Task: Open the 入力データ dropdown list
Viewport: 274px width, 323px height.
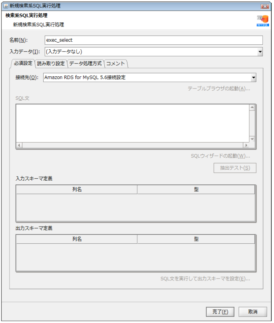Action: (x=260, y=52)
